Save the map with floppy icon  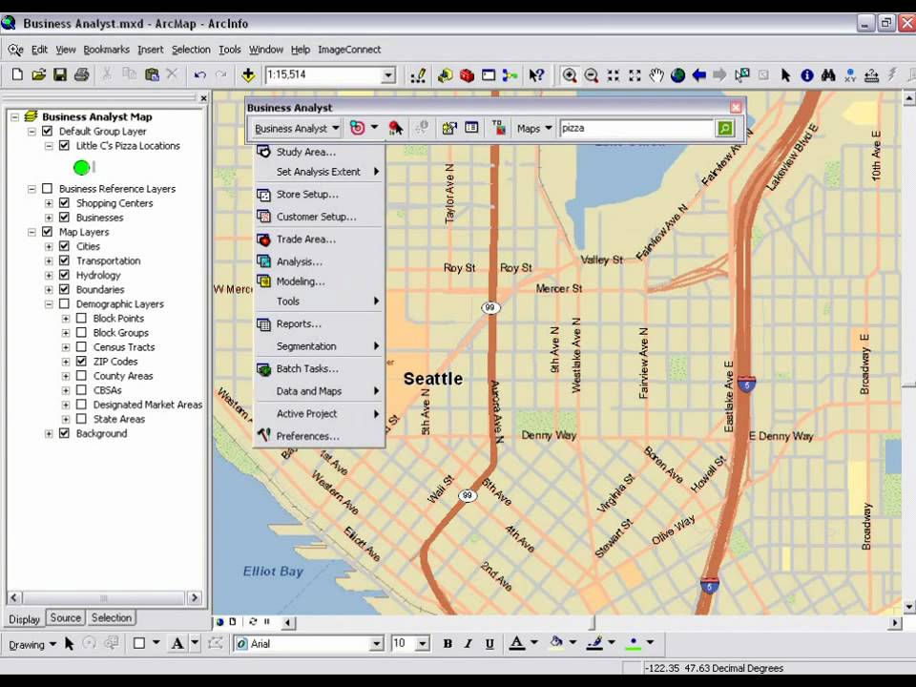[59, 74]
